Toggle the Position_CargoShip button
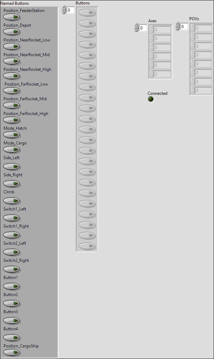214x359 pixels. click(12, 352)
